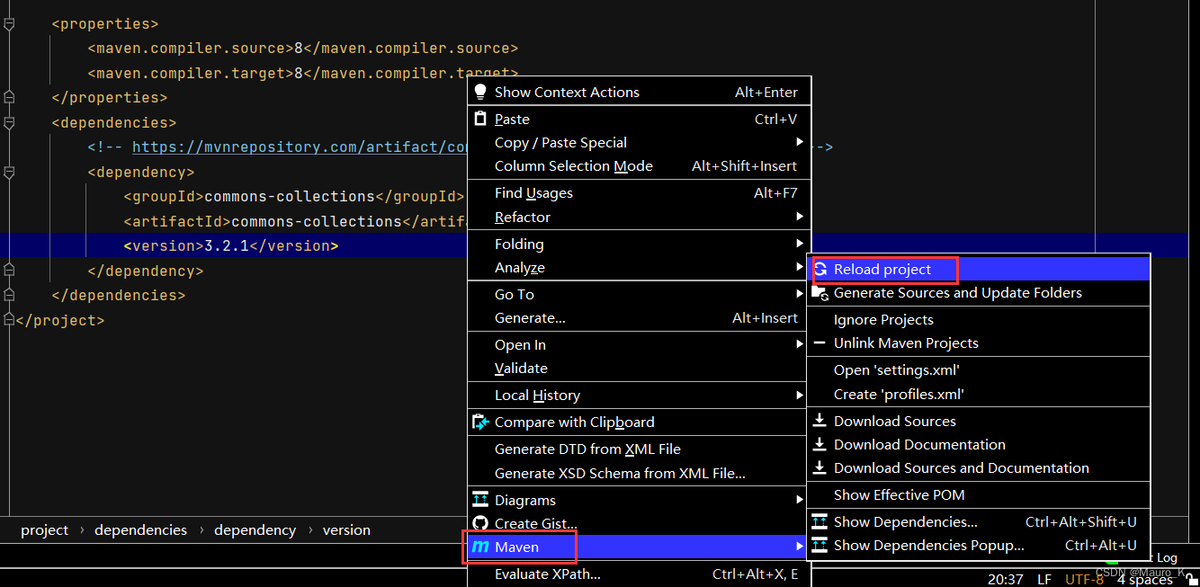The image size is (1200, 587).
Task: Click the 'dependencies' breadcrumb
Action: pyautogui.click(x=140, y=530)
